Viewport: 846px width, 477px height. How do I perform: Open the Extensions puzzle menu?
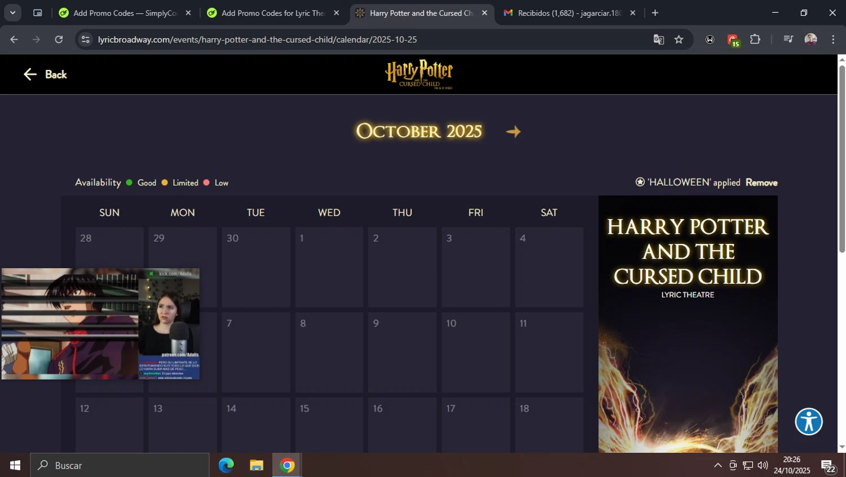pos(755,39)
